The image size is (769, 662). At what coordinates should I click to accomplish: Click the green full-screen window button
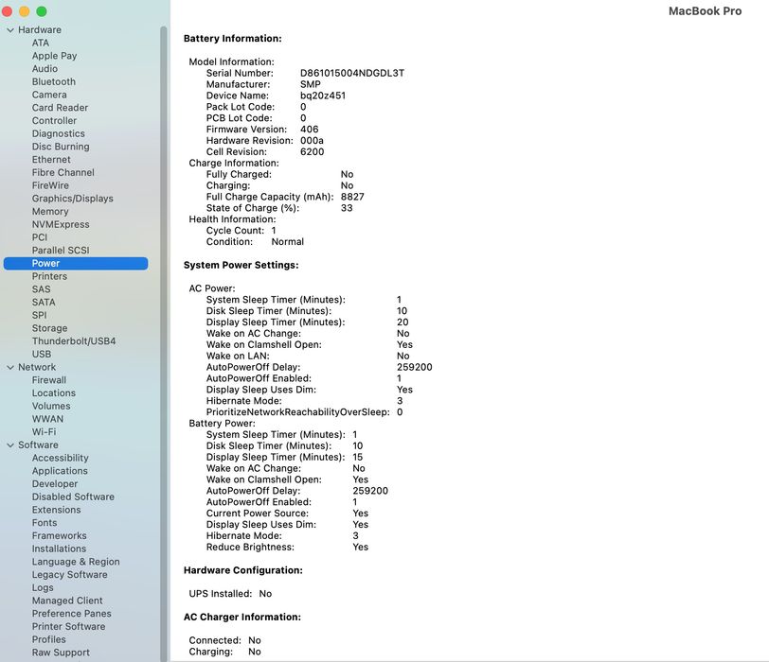pyautogui.click(x=42, y=11)
